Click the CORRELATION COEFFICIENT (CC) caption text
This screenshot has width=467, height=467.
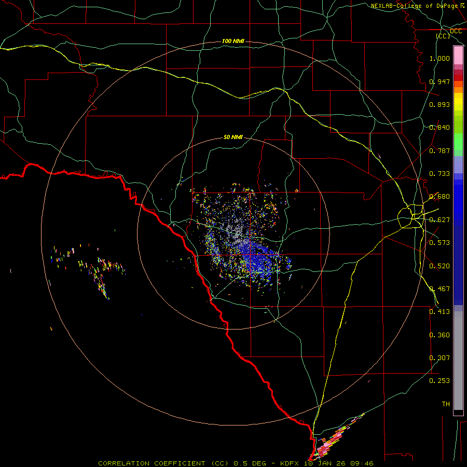pos(163,463)
